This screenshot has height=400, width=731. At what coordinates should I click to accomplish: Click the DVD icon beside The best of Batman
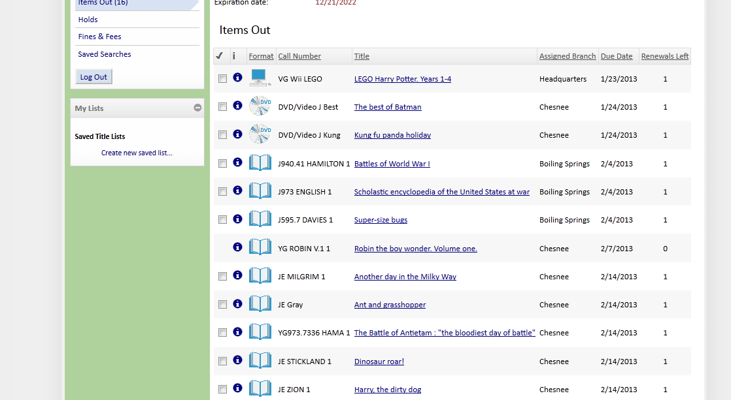[260, 106]
